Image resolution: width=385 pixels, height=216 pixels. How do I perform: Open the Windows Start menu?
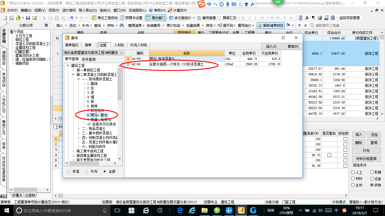point(6,210)
